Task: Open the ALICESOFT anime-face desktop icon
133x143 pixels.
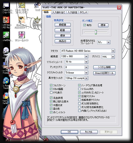Action: (x=22, y=20)
